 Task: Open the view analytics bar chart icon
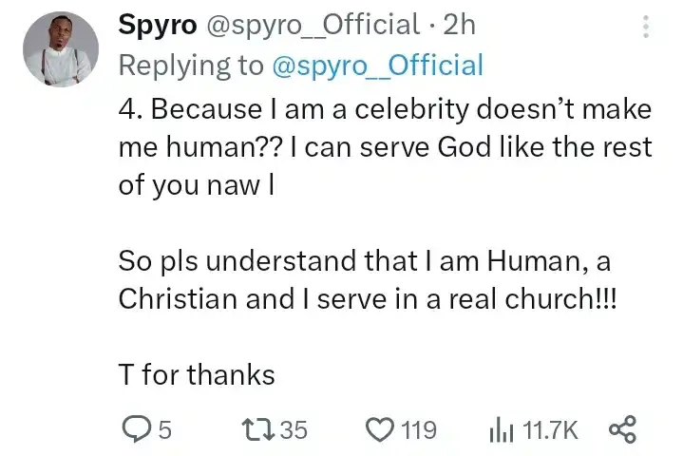(501, 429)
